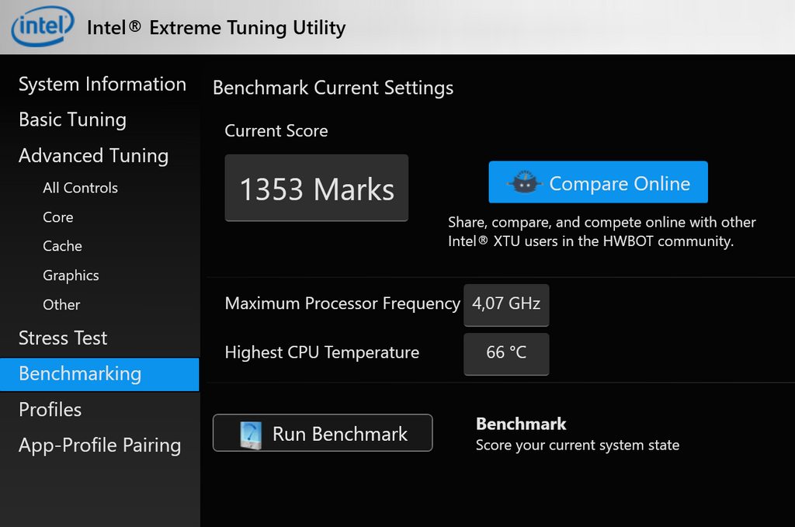795x527 pixels.
Task: Click the Intel Extreme Tuning Utility title
Action: coord(216,28)
